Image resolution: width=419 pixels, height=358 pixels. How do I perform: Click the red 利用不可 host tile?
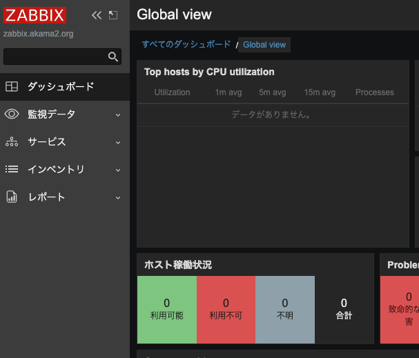(226, 310)
